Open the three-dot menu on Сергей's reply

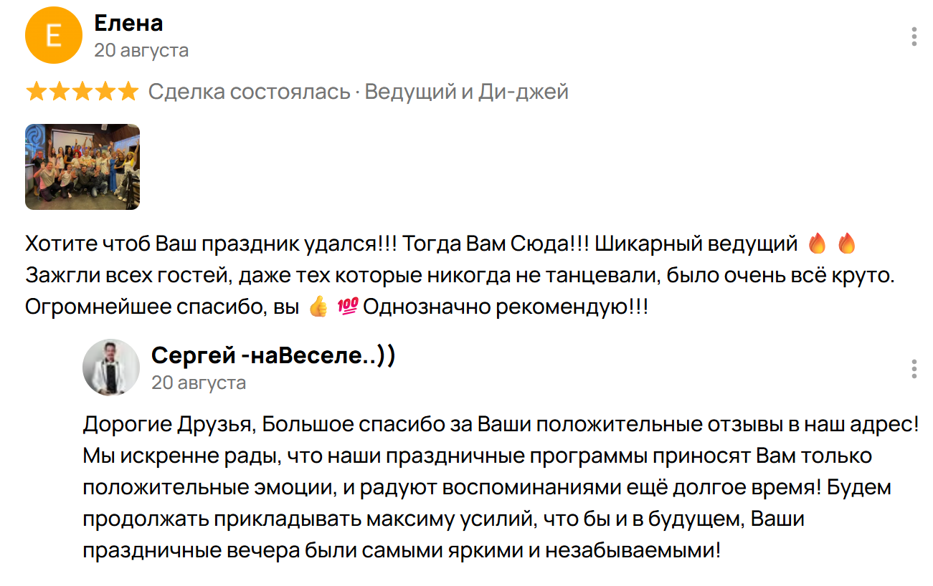(914, 369)
